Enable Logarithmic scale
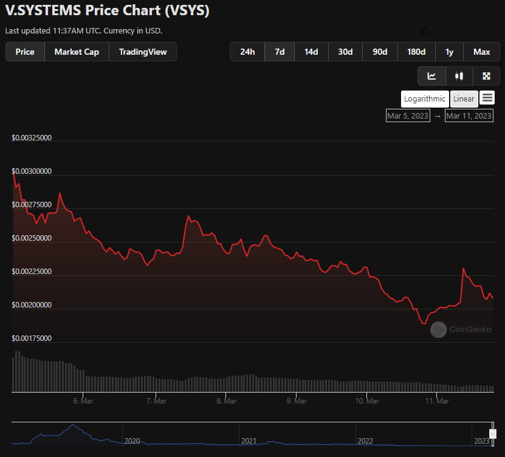 [425, 98]
